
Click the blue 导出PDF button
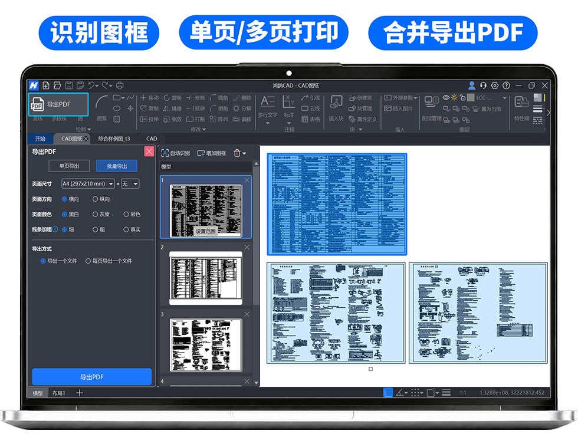[92, 377]
